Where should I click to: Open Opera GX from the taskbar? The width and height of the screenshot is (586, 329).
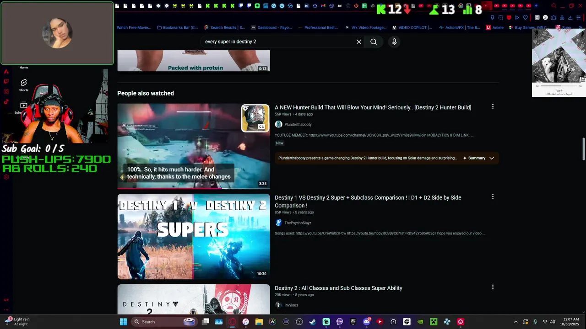[x=232, y=322]
